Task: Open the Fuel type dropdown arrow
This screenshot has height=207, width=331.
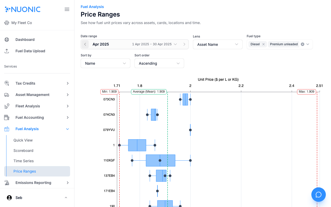Action: click(308, 44)
